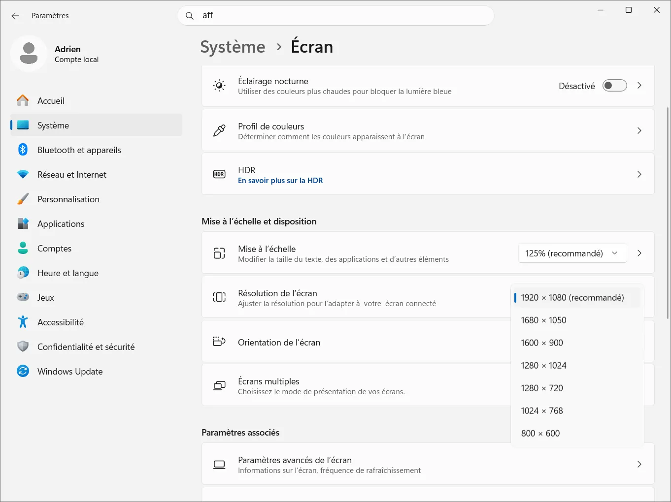
Task: Click the settings search field
Action: point(335,16)
